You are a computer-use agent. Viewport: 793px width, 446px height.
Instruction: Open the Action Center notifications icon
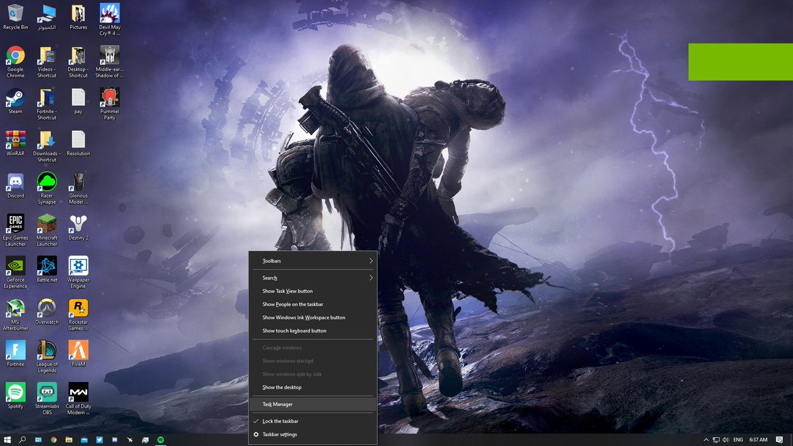[780, 439]
